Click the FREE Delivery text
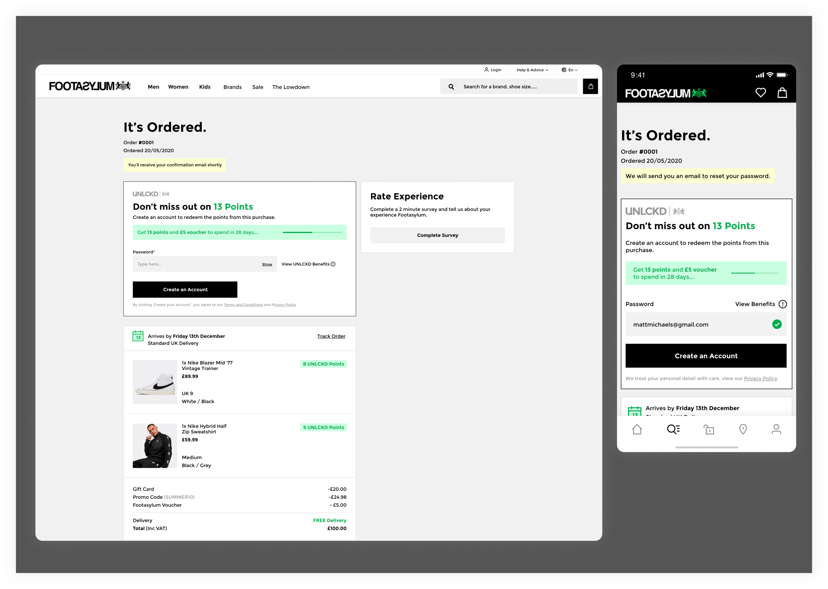The height and width of the screenshot is (589, 828). tap(330, 520)
